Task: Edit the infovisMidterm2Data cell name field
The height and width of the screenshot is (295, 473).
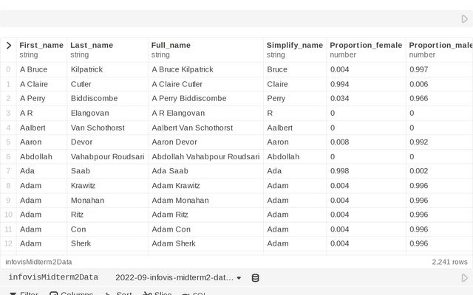Action: tap(53, 278)
